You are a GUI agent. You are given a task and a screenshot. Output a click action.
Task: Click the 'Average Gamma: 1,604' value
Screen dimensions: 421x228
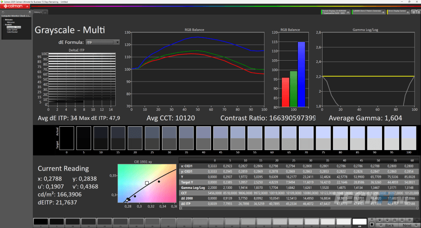(366, 118)
